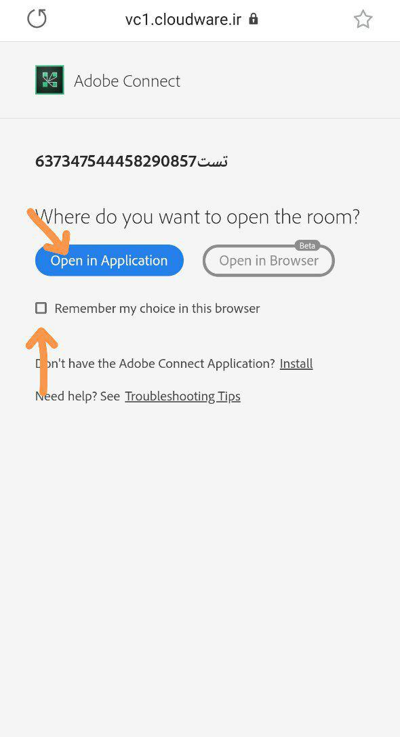Screen dimensions: 400x737
Task: Follow the Install link
Action: (x=296, y=363)
